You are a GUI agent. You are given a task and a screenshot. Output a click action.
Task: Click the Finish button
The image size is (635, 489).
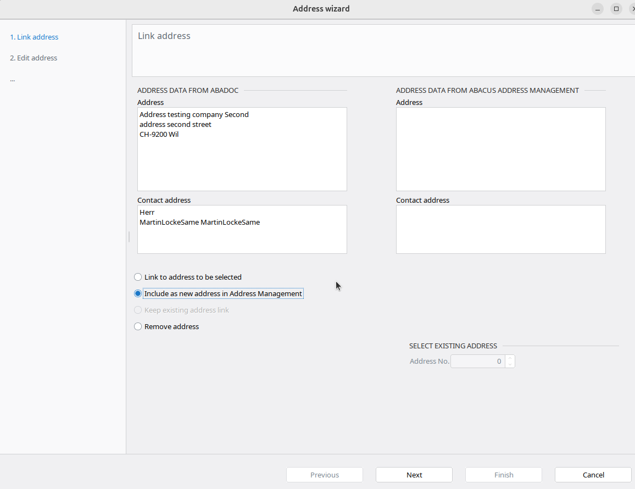(x=503, y=475)
